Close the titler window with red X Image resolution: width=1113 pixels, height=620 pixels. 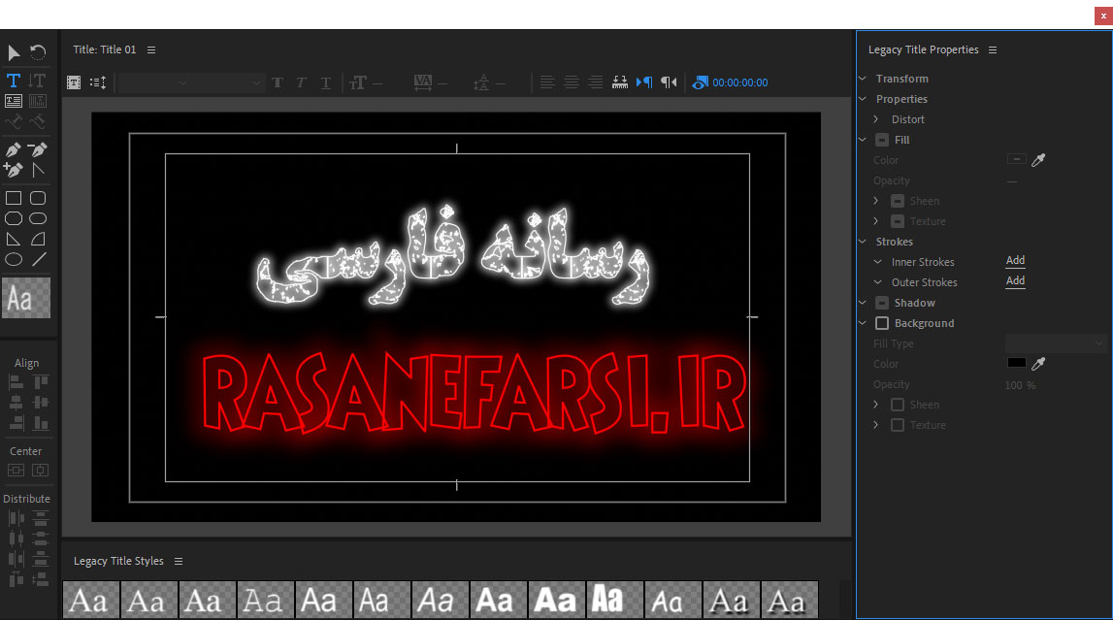[x=1103, y=16]
